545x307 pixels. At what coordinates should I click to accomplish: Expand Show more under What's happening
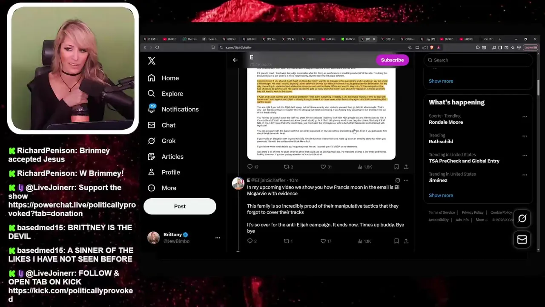tap(441, 195)
